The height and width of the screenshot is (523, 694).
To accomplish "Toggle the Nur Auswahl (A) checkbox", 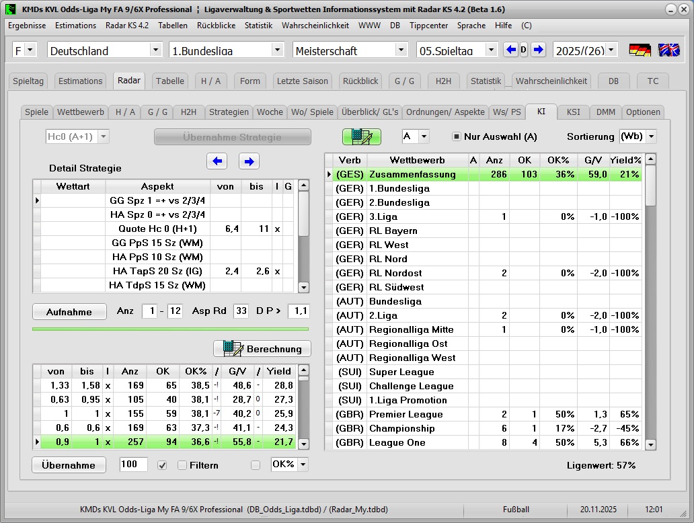I will (x=456, y=137).
